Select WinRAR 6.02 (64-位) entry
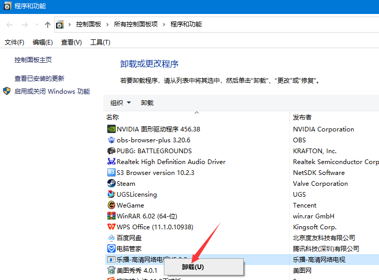Screen dimensions: 379x280 pos(147,216)
